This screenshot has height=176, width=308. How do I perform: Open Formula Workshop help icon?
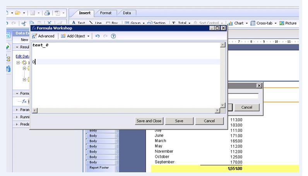pyautogui.click(x=113, y=36)
